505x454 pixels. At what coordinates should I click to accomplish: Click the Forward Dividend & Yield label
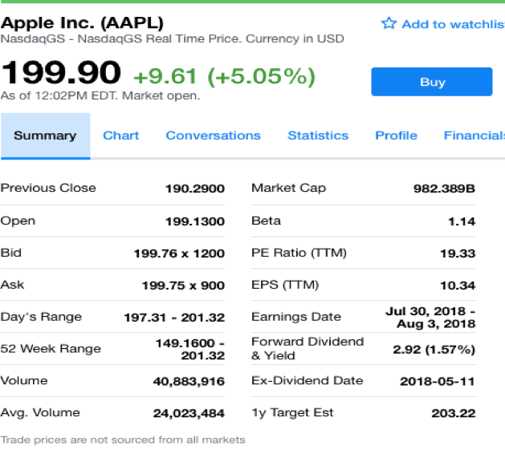307,348
